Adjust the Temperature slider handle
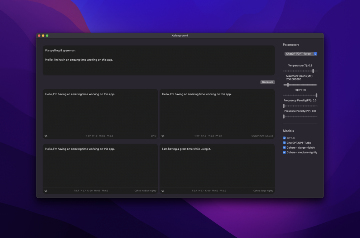This screenshot has width=360, height=238. coord(313,71)
